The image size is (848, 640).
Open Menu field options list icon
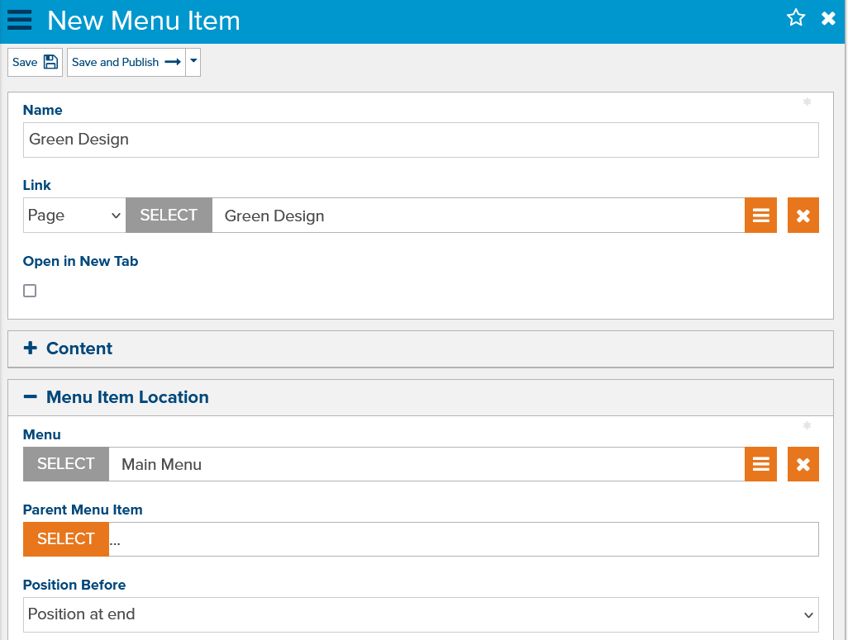pos(760,464)
